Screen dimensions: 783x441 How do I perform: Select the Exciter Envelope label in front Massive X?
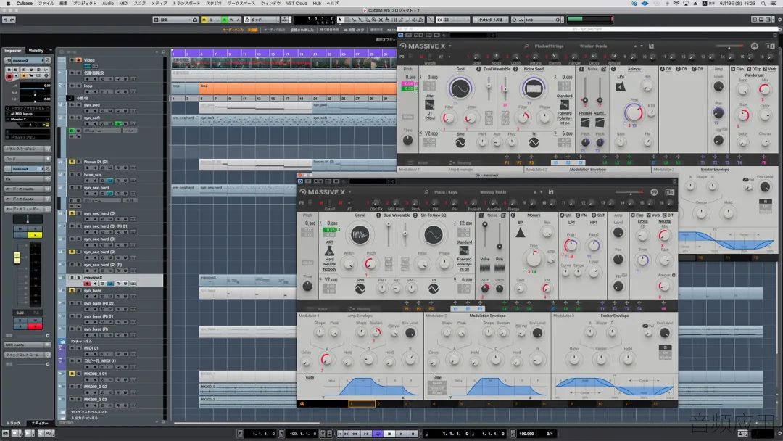(615, 316)
